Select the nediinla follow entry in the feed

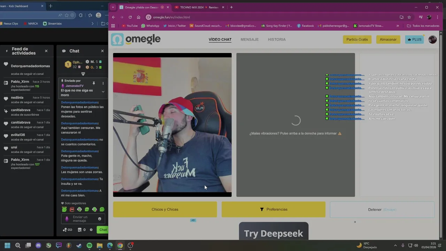pyautogui.click(x=27, y=100)
